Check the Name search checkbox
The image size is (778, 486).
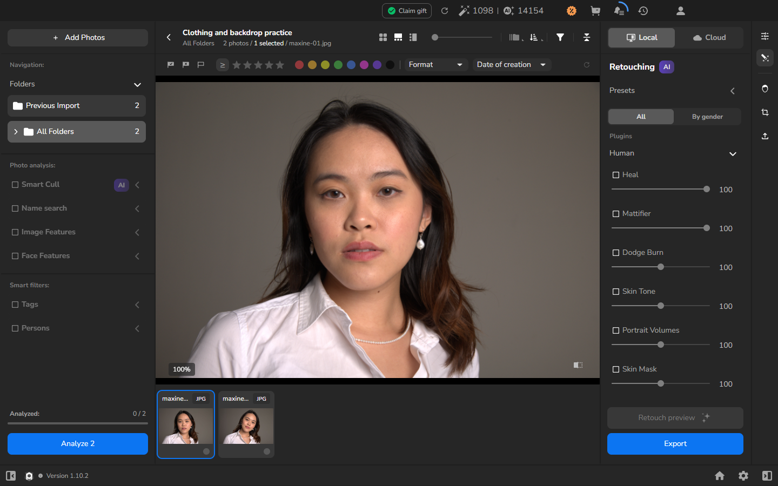pyautogui.click(x=15, y=208)
